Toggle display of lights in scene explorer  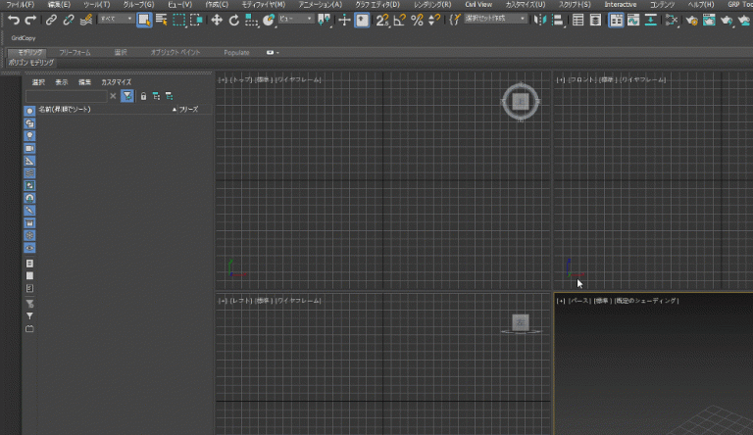click(x=29, y=135)
